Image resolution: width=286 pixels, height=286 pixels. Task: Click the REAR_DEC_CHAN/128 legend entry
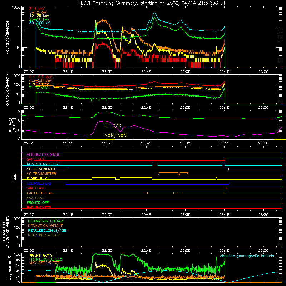pyautogui.click(x=47, y=230)
